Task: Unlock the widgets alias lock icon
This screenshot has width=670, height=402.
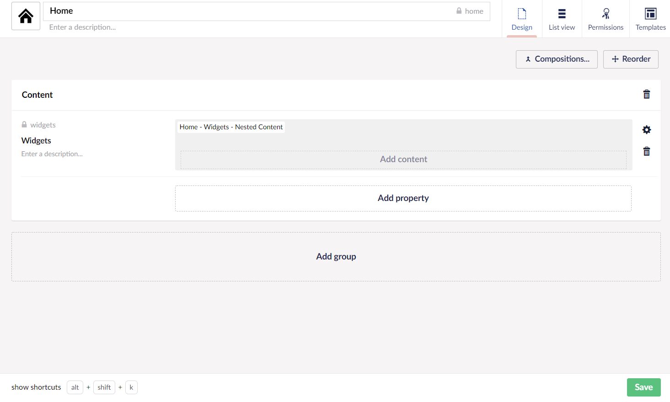Action: 24,125
